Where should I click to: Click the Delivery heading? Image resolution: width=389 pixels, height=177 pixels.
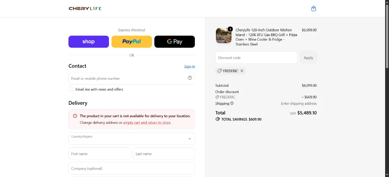78,103
